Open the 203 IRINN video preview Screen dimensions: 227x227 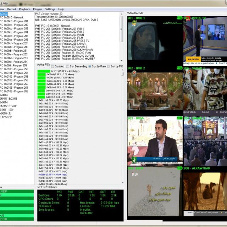pyautogui.click(x=154, y=141)
